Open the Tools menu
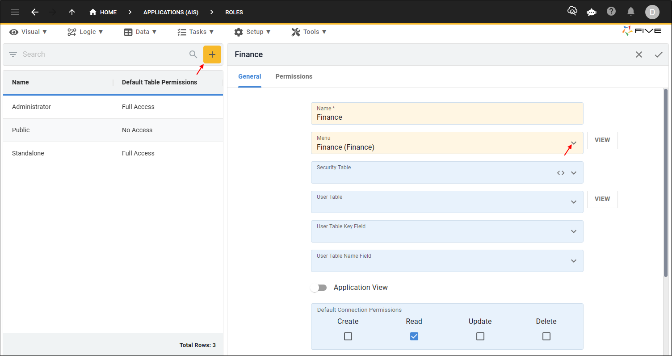 [309, 32]
